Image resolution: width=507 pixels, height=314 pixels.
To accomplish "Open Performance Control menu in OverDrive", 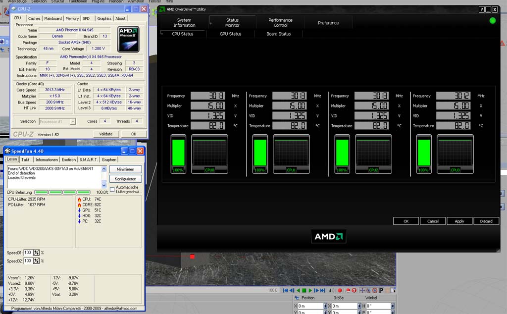I will point(280,23).
